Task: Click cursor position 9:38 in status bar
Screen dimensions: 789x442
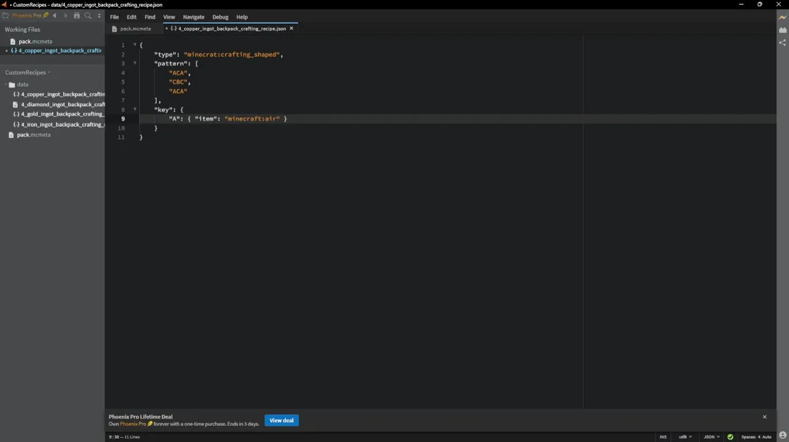Action: click(x=114, y=437)
